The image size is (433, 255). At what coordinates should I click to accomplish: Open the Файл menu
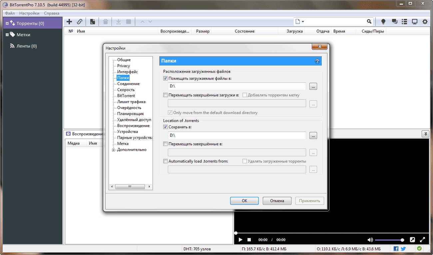coord(10,13)
